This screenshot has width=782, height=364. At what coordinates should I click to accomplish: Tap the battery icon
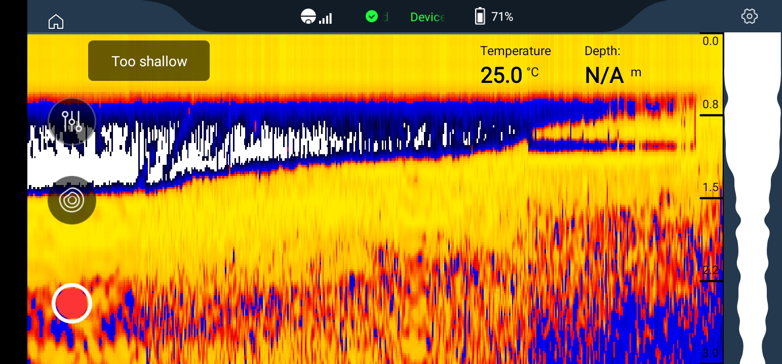(x=480, y=17)
